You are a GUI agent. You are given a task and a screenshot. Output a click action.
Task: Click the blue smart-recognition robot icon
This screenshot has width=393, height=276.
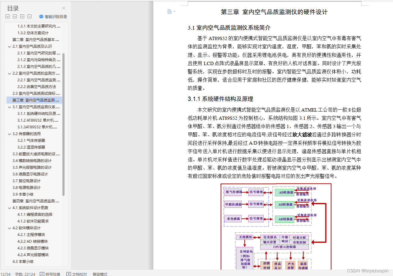tap(41, 17)
